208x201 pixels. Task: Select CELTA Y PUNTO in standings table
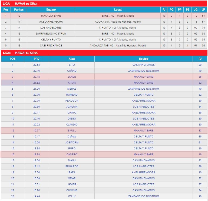tap(51, 40)
